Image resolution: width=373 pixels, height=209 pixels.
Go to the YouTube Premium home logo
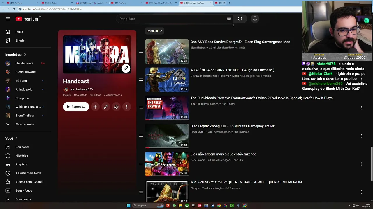[x=27, y=19]
